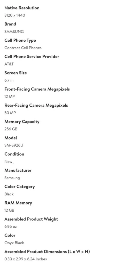
Task: Click the Native Resolution heading
Action: [22, 8]
